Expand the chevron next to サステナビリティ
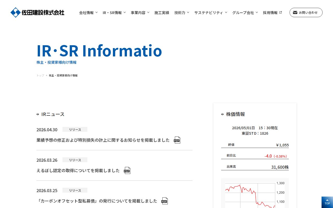The height and width of the screenshot is (208, 333). (226, 12)
